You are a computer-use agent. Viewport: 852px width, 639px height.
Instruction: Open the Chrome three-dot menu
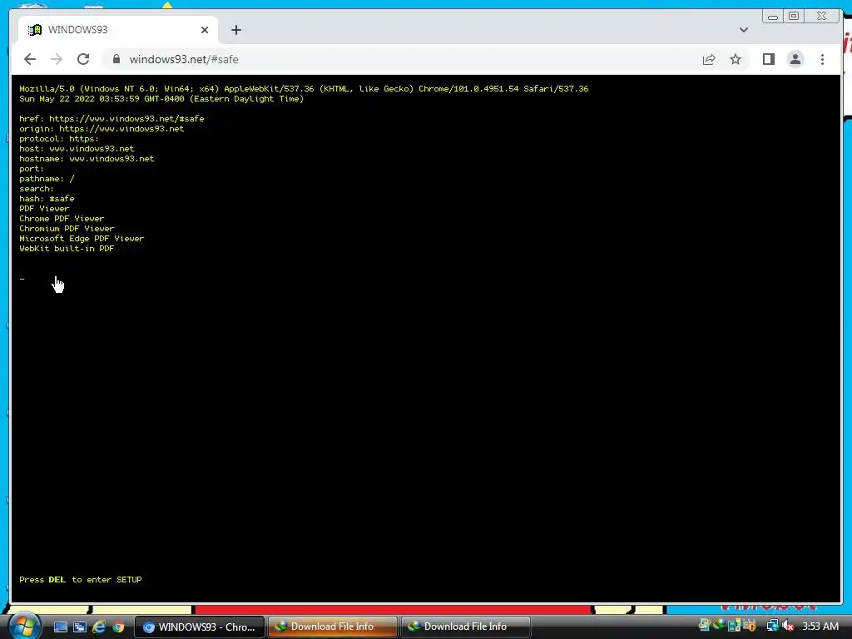822,59
